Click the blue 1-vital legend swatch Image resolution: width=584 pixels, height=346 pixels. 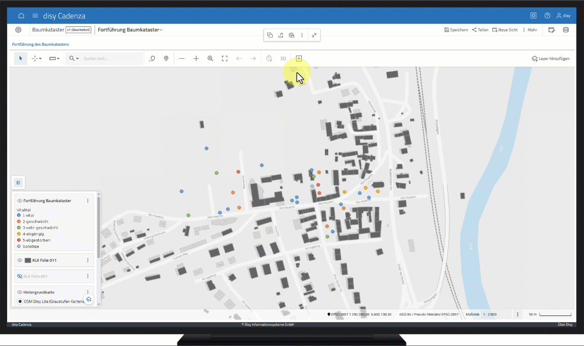(19, 216)
